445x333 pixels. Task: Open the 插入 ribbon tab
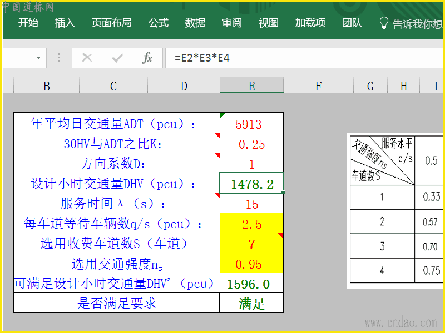65,23
